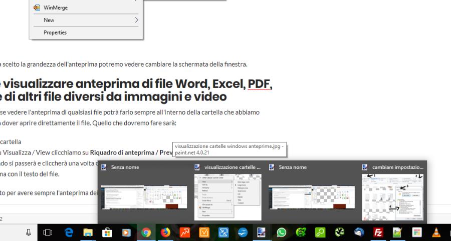The image size is (451, 241).
Task: Open Task View from the taskbar
Action: pyautogui.click(x=48, y=232)
